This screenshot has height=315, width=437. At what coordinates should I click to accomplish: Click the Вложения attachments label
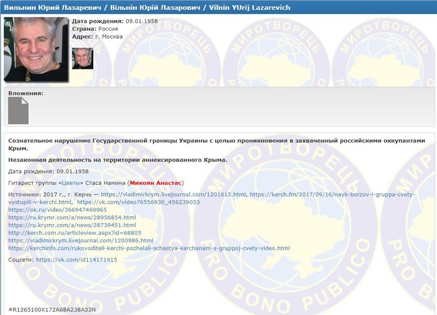[26, 93]
